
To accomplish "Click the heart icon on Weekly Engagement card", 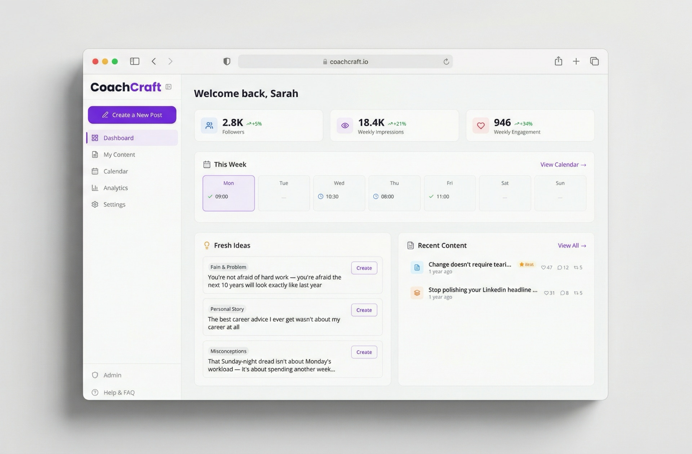I will 480,125.
